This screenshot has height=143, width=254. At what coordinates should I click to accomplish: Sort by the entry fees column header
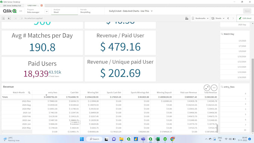[53, 93]
